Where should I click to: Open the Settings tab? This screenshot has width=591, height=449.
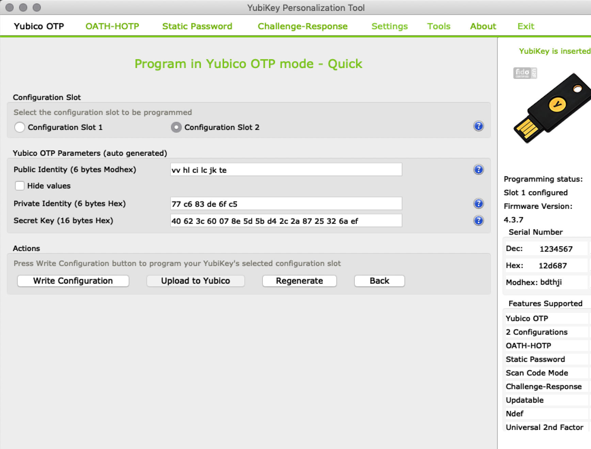point(389,26)
